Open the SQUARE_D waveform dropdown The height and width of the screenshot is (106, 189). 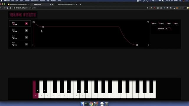162,29
